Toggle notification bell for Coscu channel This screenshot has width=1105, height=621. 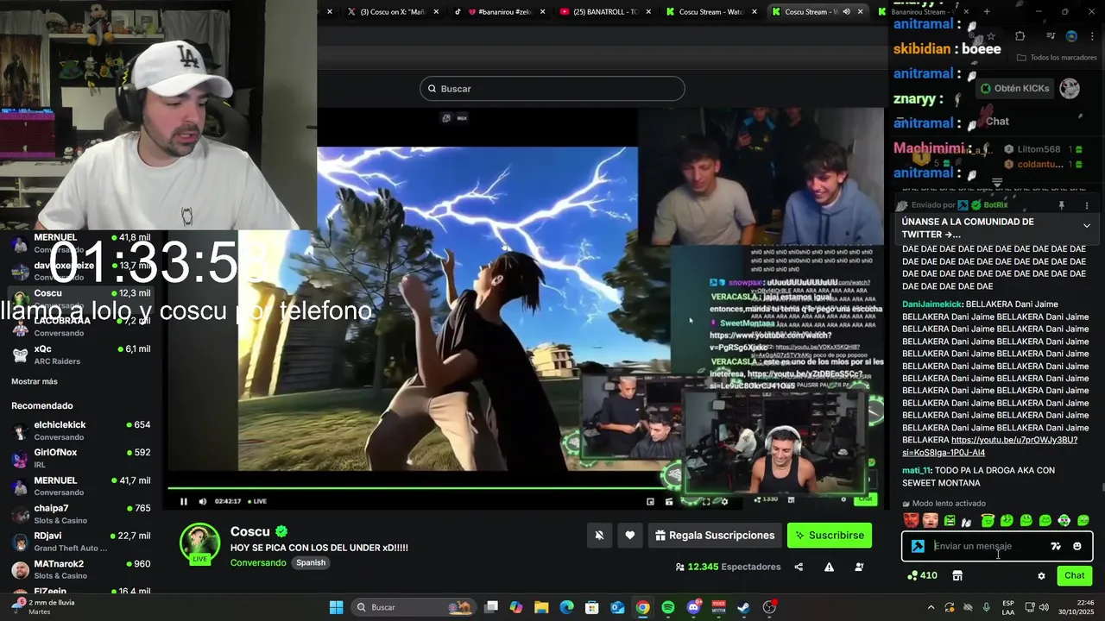click(x=599, y=536)
